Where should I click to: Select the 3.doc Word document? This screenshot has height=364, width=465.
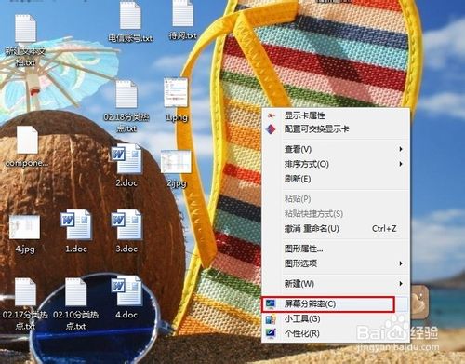pos(126,231)
